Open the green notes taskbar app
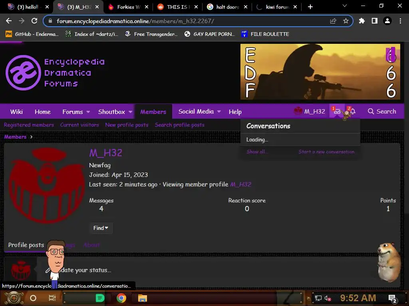Image resolution: width=409 pixels, height=306 pixels. coord(100,298)
